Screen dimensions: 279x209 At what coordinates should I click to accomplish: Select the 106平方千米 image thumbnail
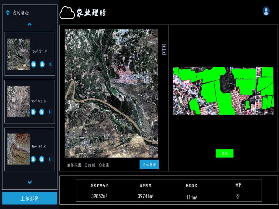point(18,54)
